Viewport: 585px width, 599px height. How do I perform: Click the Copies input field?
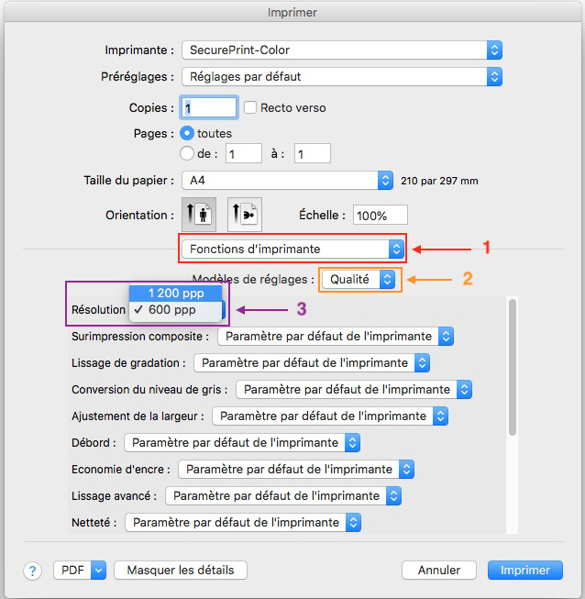[x=210, y=108]
